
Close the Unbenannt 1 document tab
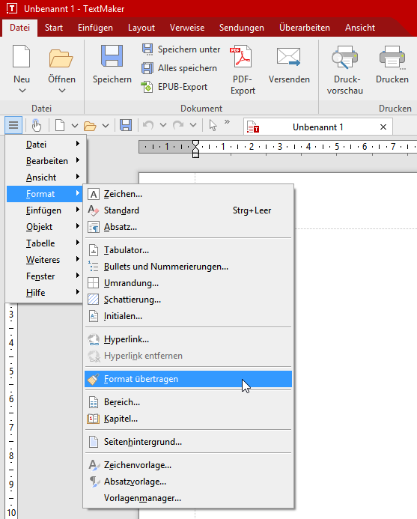(383, 127)
